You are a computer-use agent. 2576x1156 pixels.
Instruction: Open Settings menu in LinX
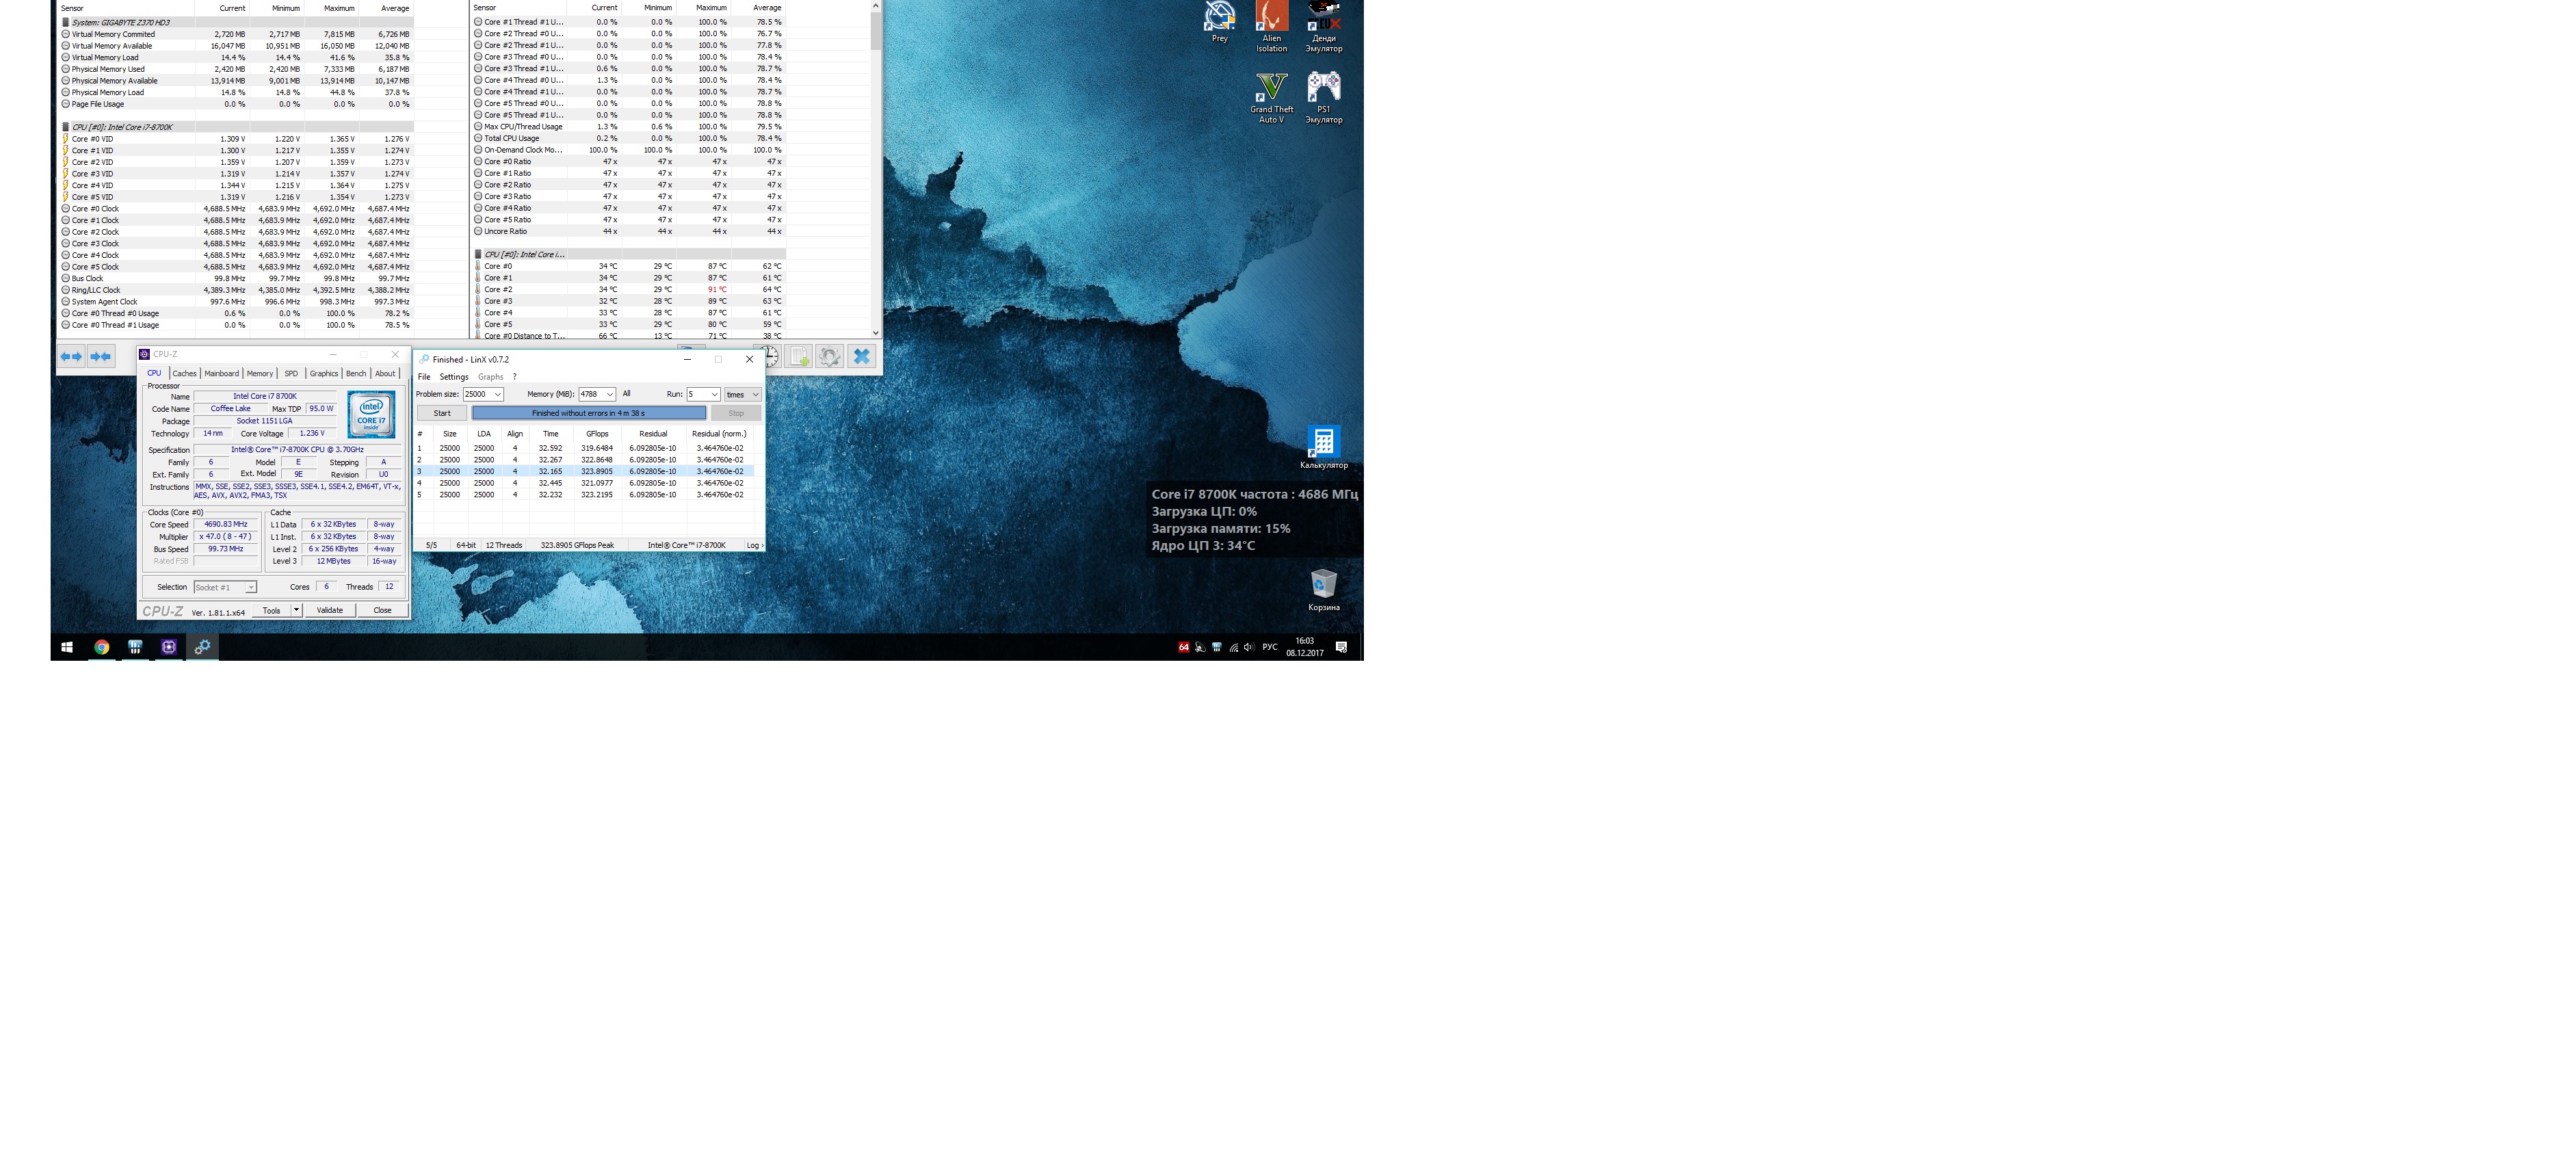453,377
